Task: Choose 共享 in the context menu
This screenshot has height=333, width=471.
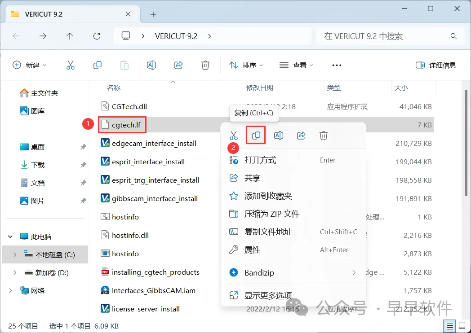Action: tap(293, 178)
